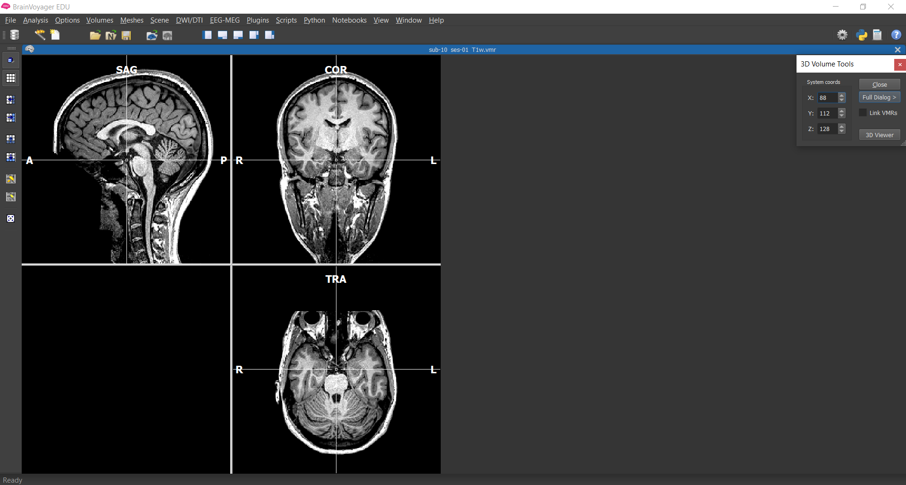Open the 3D Viewer
The image size is (906, 485).
point(879,135)
